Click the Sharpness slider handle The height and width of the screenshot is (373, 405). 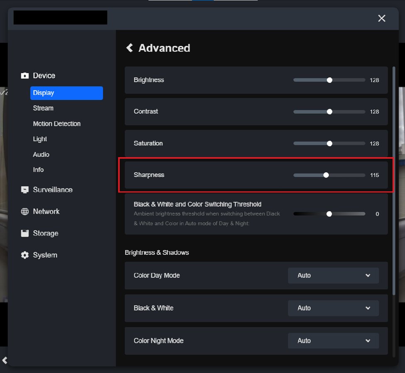[x=326, y=175]
